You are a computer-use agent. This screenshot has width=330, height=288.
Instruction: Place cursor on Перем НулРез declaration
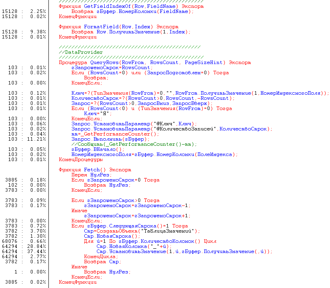pyautogui.click(x=90, y=175)
